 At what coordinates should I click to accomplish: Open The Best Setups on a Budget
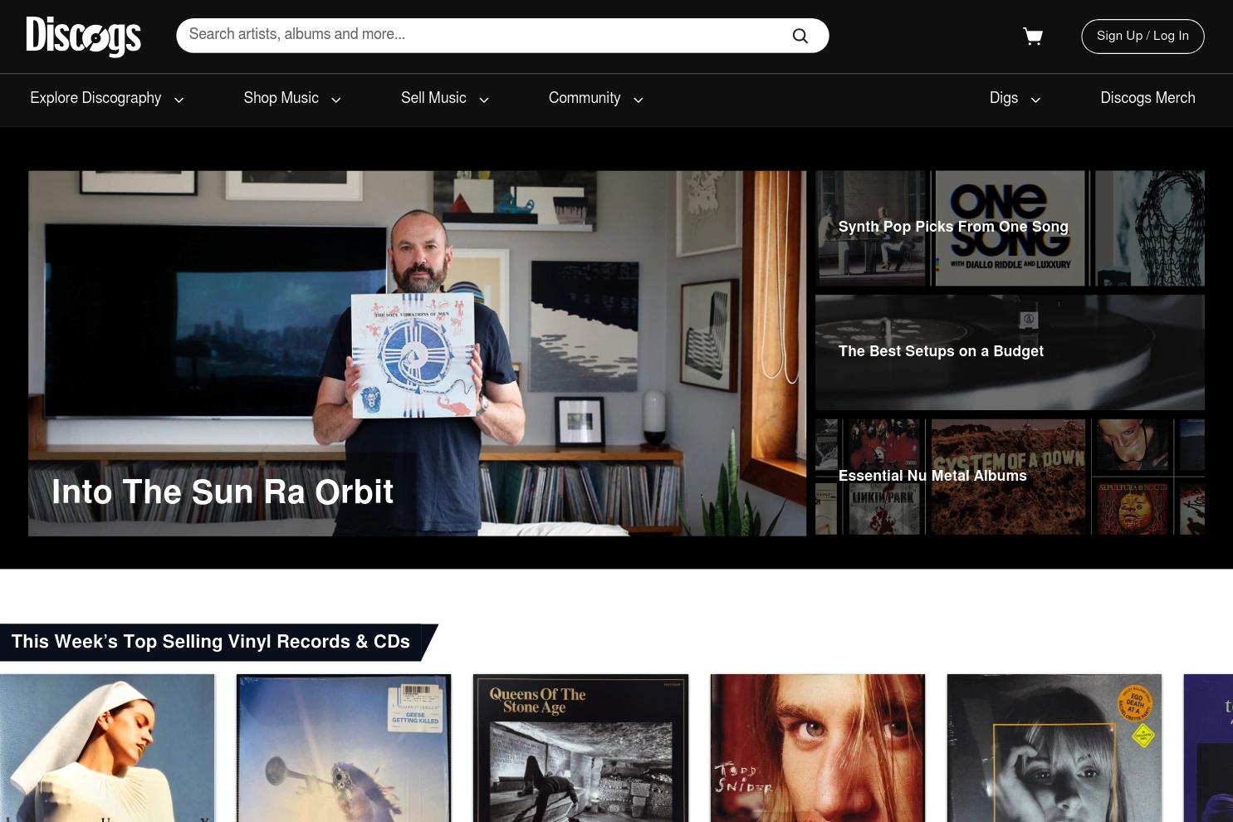coord(1010,352)
